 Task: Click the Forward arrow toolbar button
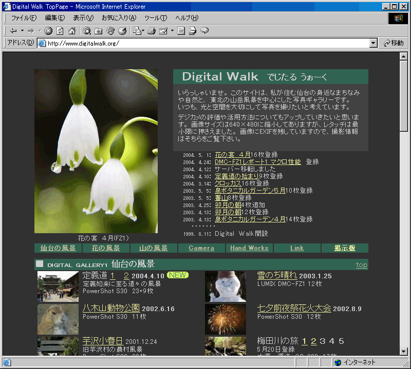coord(31,31)
